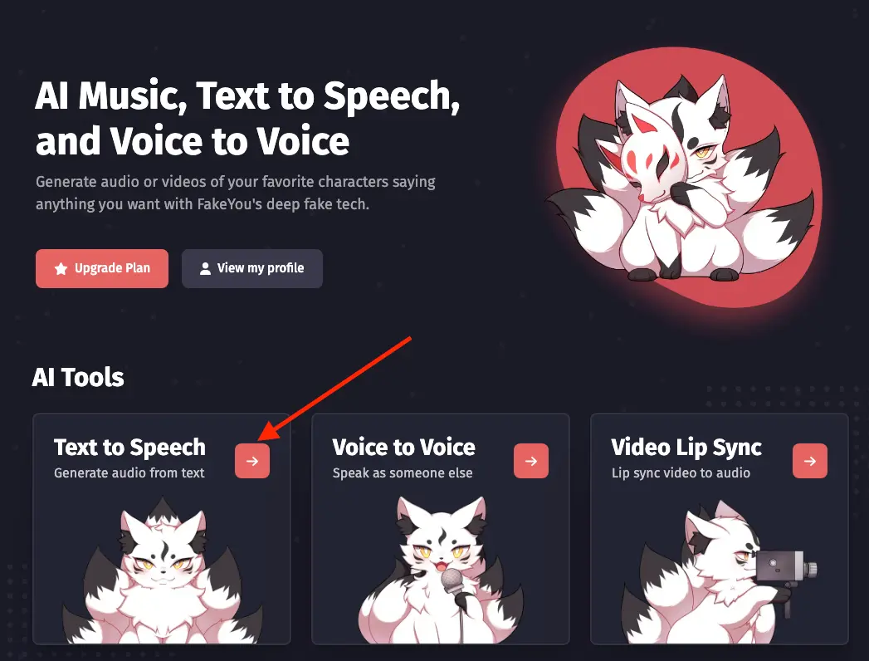Click the sitting fox Text to Speech illustration
The image size is (869, 661).
(x=162, y=570)
